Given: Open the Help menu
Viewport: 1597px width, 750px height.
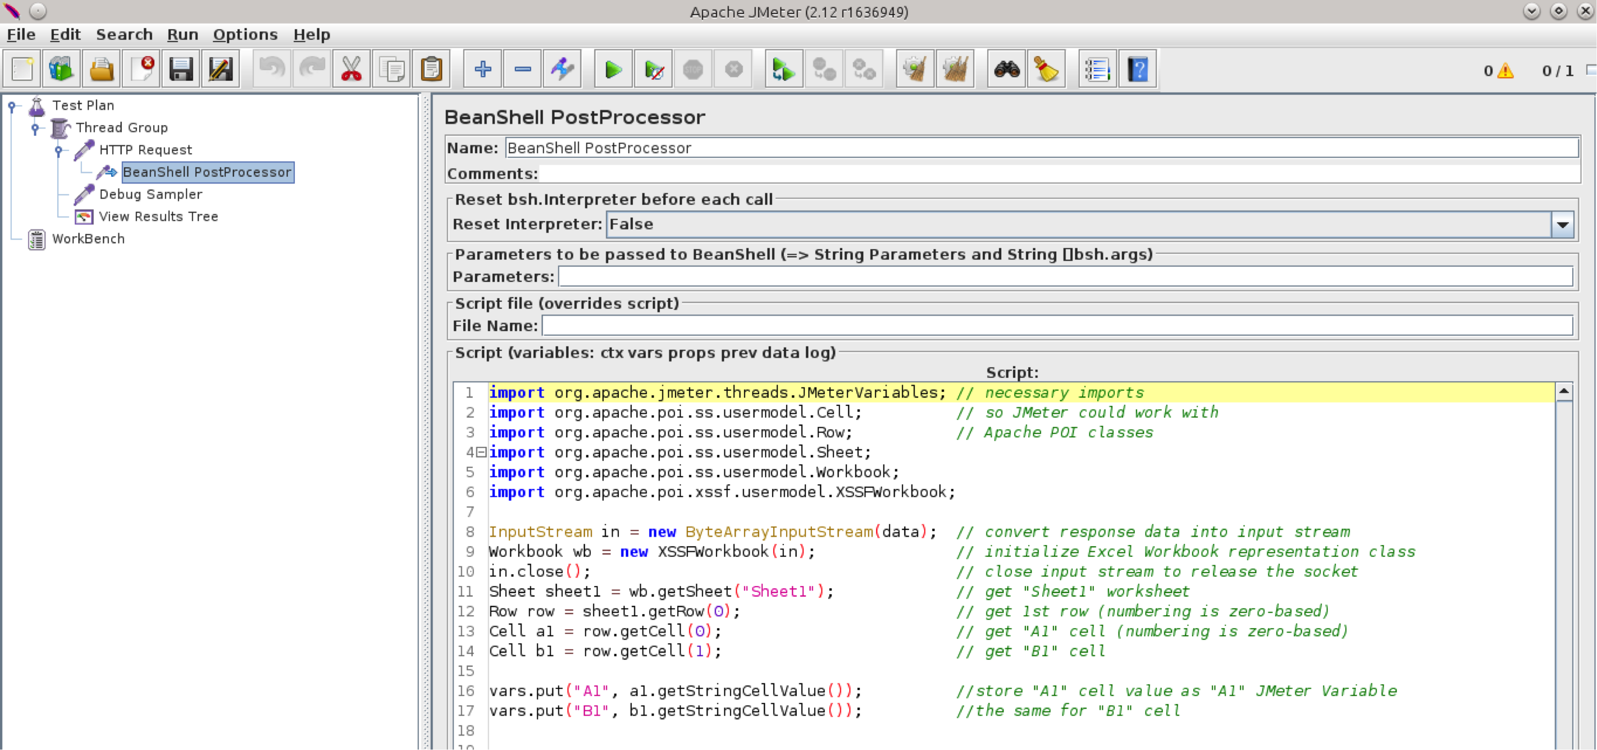Looking at the screenshot, I should (x=312, y=35).
